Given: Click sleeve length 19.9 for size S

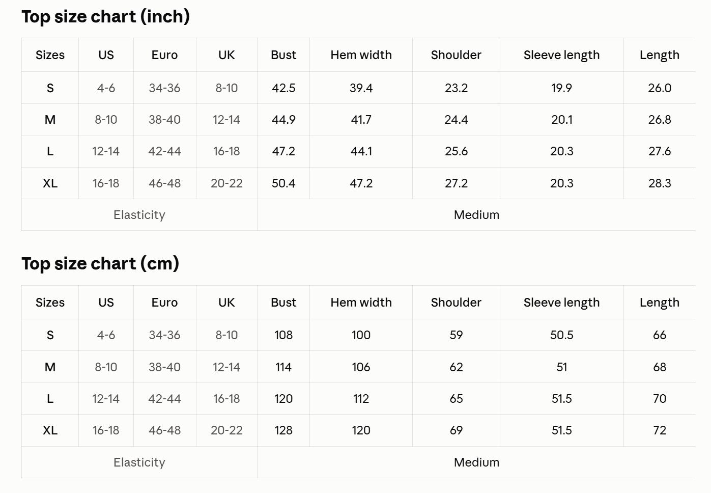Looking at the screenshot, I should click(561, 88).
